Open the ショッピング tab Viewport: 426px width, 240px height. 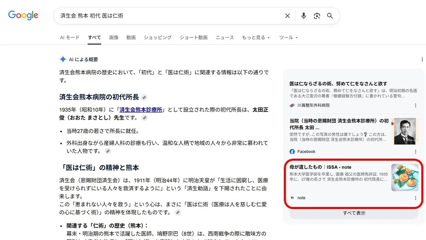click(x=158, y=37)
